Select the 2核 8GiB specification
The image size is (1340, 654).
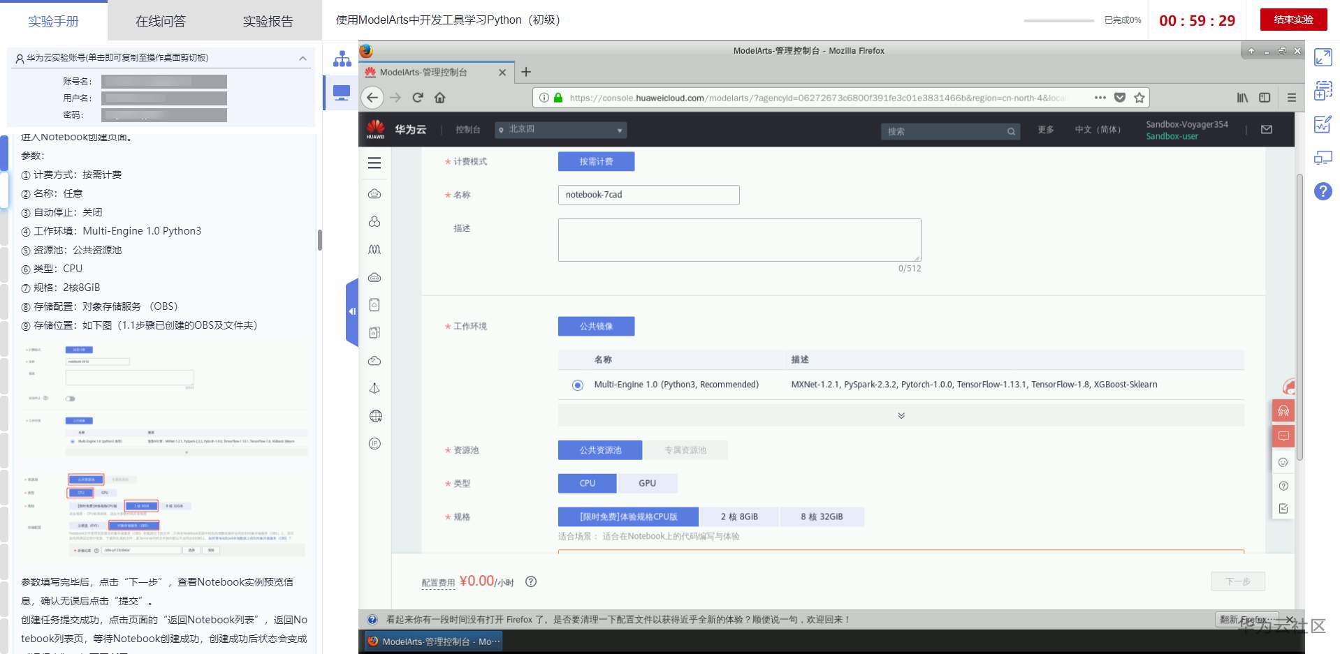740,516
